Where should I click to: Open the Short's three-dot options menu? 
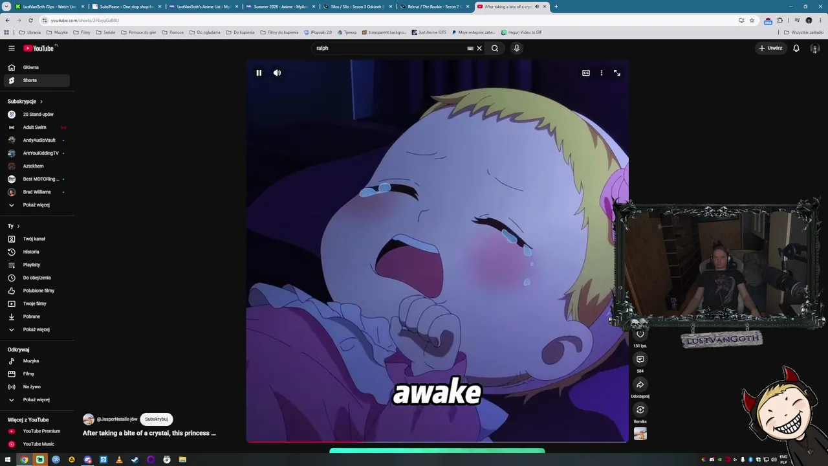tap(602, 73)
